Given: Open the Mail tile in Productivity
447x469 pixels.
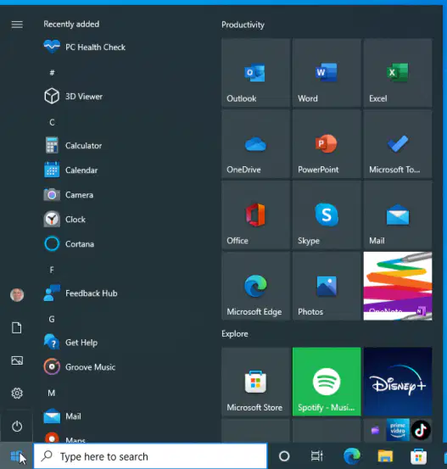Looking at the screenshot, I should point(398,215).
